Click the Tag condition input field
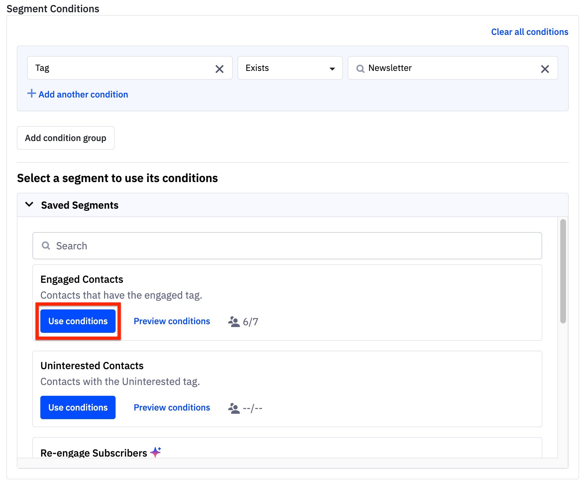The width and height of the screenshot is (584, 485). coord(119,68)
